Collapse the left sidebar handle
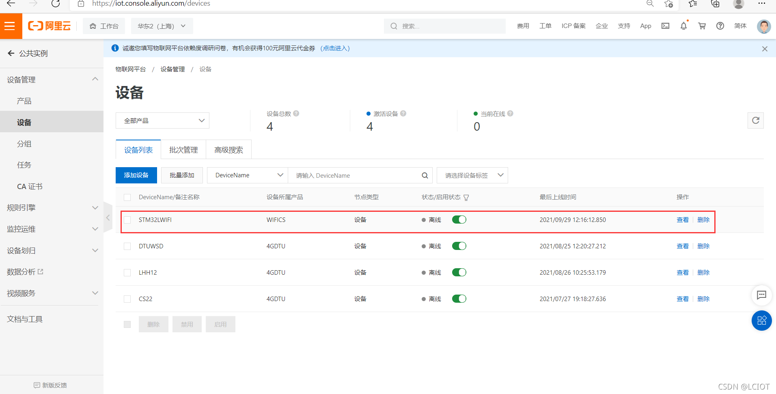 coord(108,218)
